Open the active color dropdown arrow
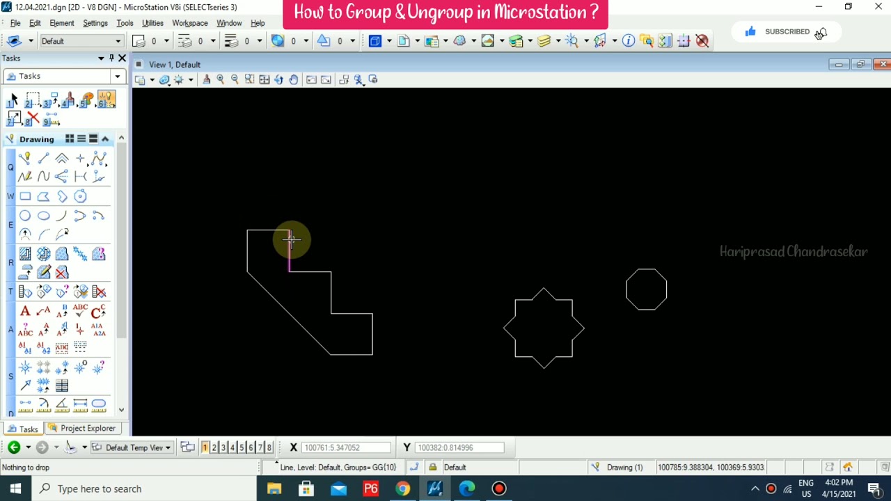The height and width of the screenshot is (501, 891). click(166, 41)
